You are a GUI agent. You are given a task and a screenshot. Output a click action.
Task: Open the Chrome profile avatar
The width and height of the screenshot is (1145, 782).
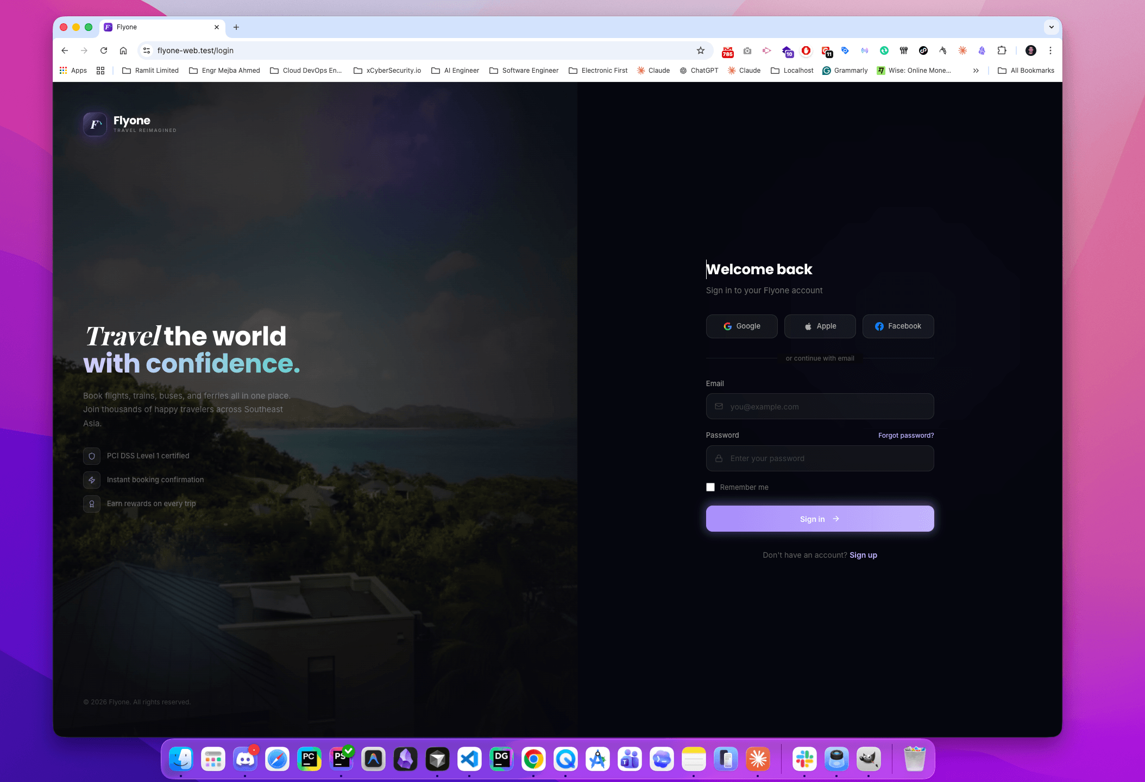(x=1031, y=51)
